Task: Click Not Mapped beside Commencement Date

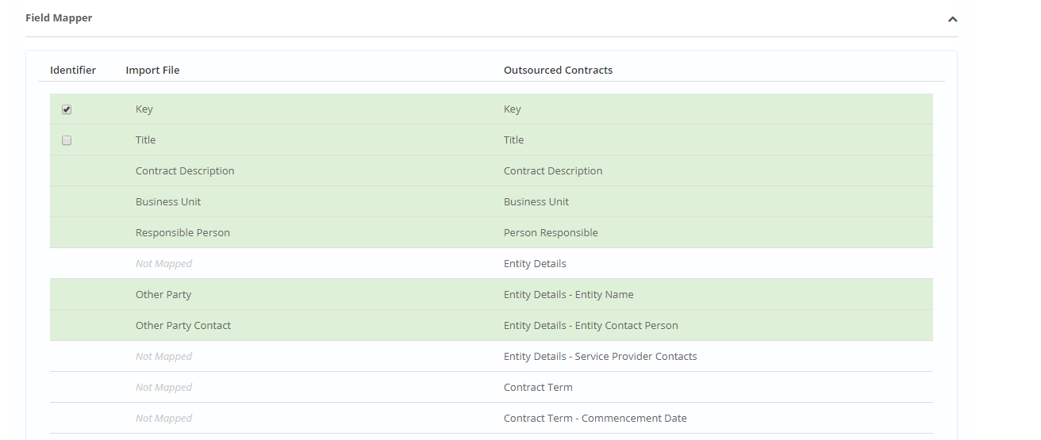Action: [163, 419]
